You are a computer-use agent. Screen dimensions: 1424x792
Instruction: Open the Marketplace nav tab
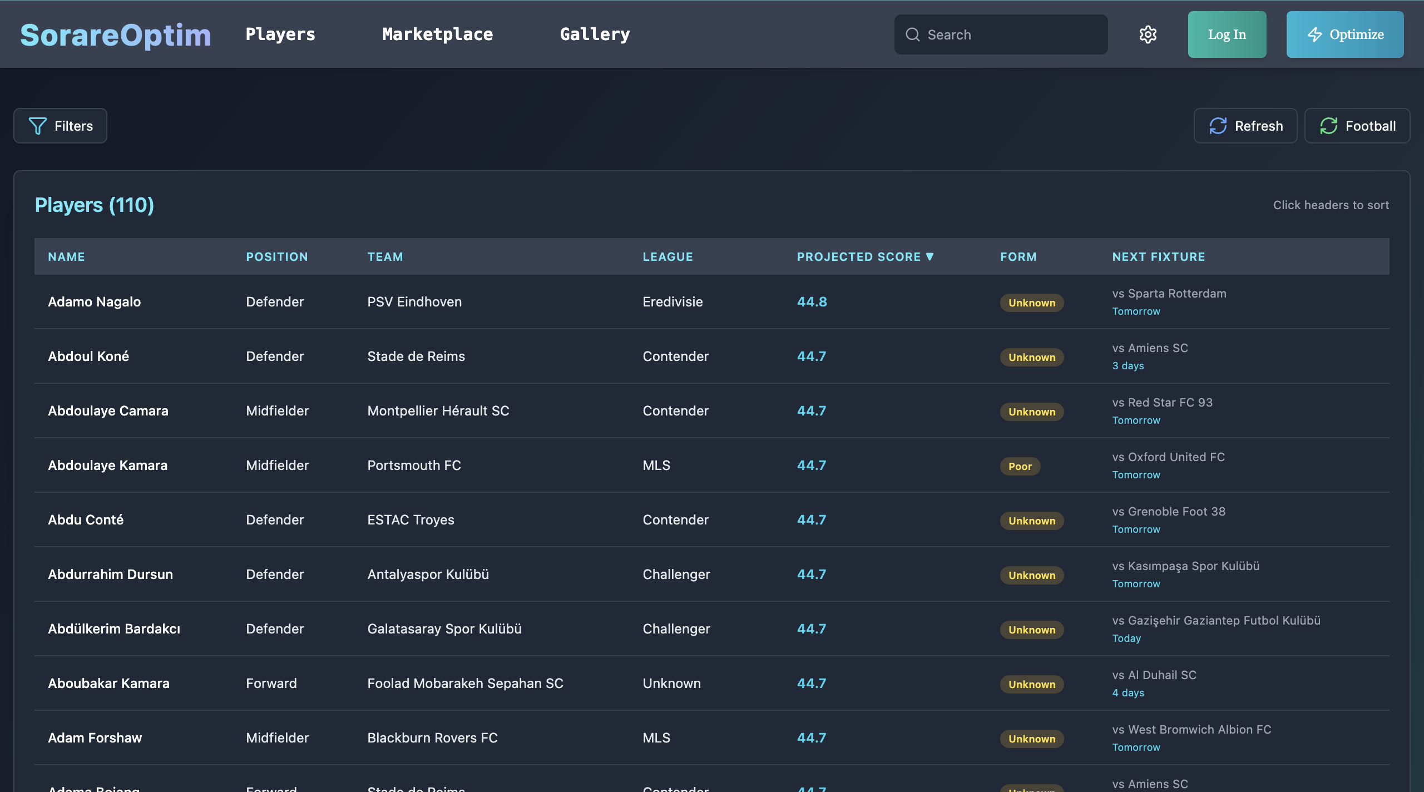coord(438,34)
